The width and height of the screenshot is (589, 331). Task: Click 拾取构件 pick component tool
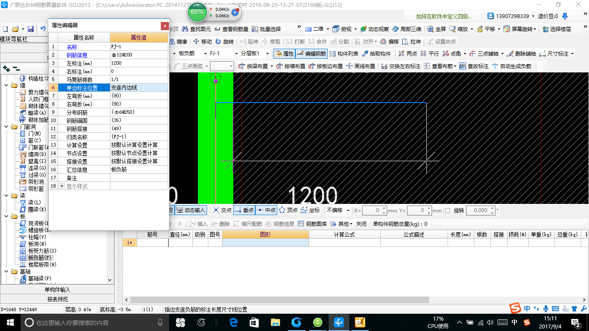(x=376, y=53)
